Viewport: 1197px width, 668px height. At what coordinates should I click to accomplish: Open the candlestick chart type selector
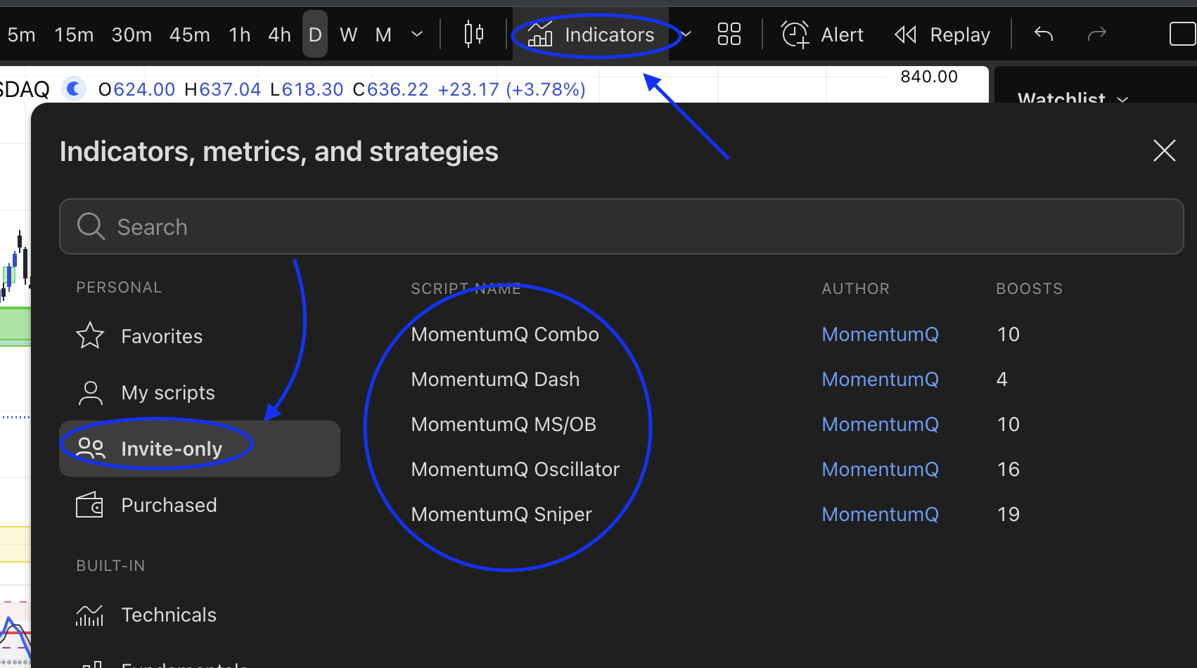(x=473, y=33)
